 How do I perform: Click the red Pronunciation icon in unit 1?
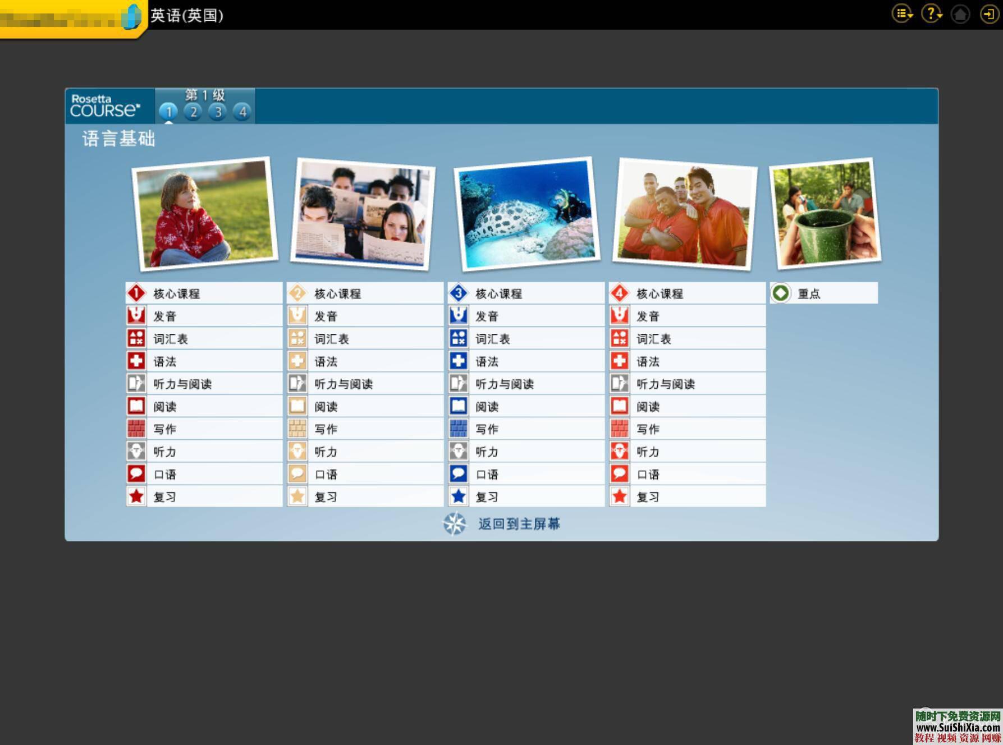tap(136, 316)
